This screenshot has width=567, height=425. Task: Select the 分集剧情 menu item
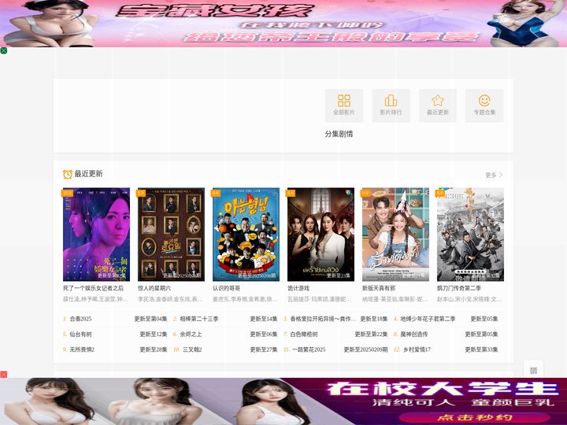pos(339,134)
